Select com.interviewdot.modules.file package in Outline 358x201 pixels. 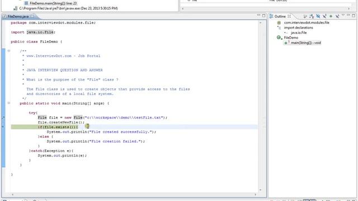coord(307,22)
